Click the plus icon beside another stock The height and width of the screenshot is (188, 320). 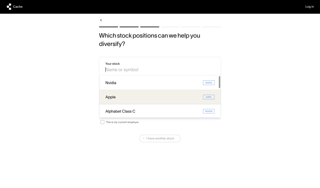coord(144,138)
